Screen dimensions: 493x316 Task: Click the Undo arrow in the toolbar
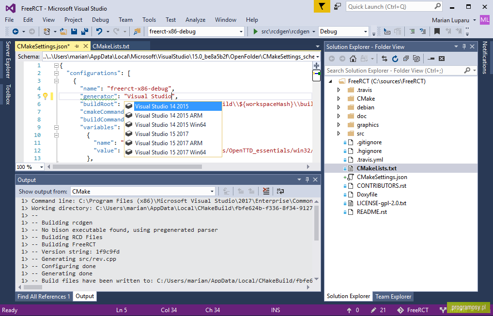pyautogui.click(x=99, y=31)
